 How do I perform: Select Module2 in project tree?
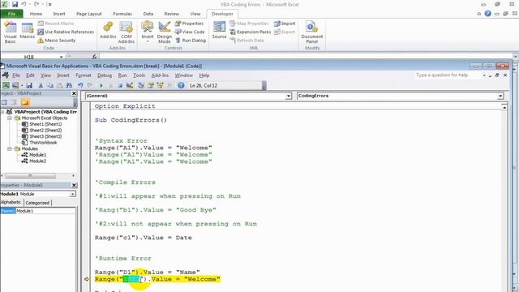37,161
